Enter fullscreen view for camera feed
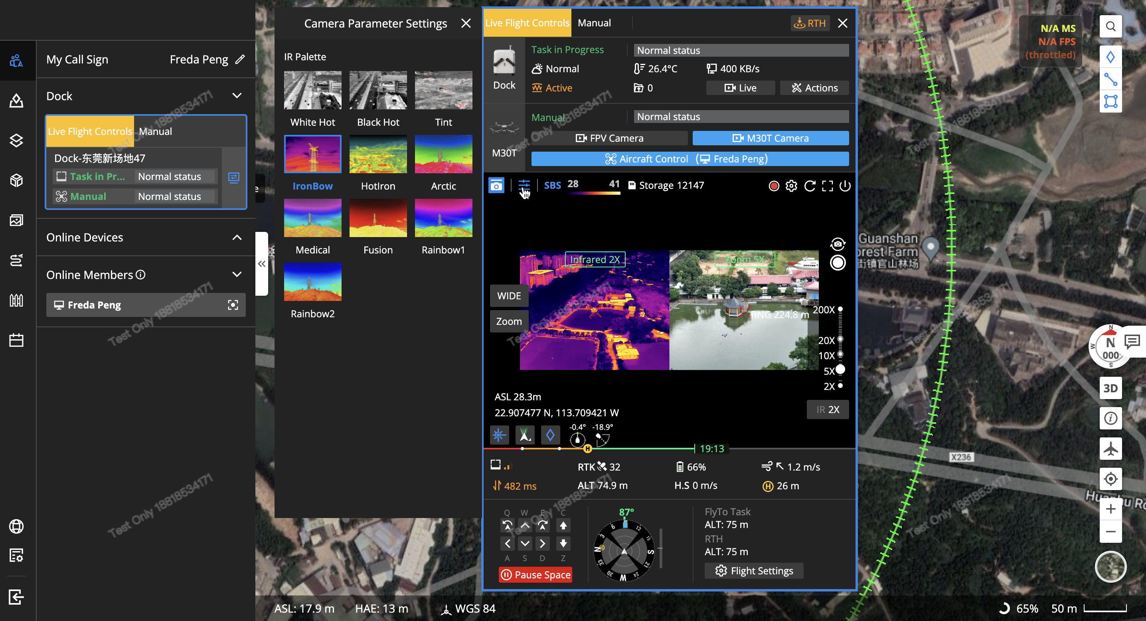 pos(827,186)
